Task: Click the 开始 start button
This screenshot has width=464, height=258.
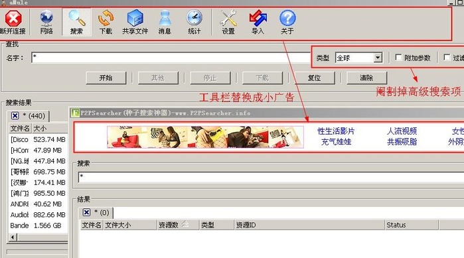Action: tap(106, 78)
